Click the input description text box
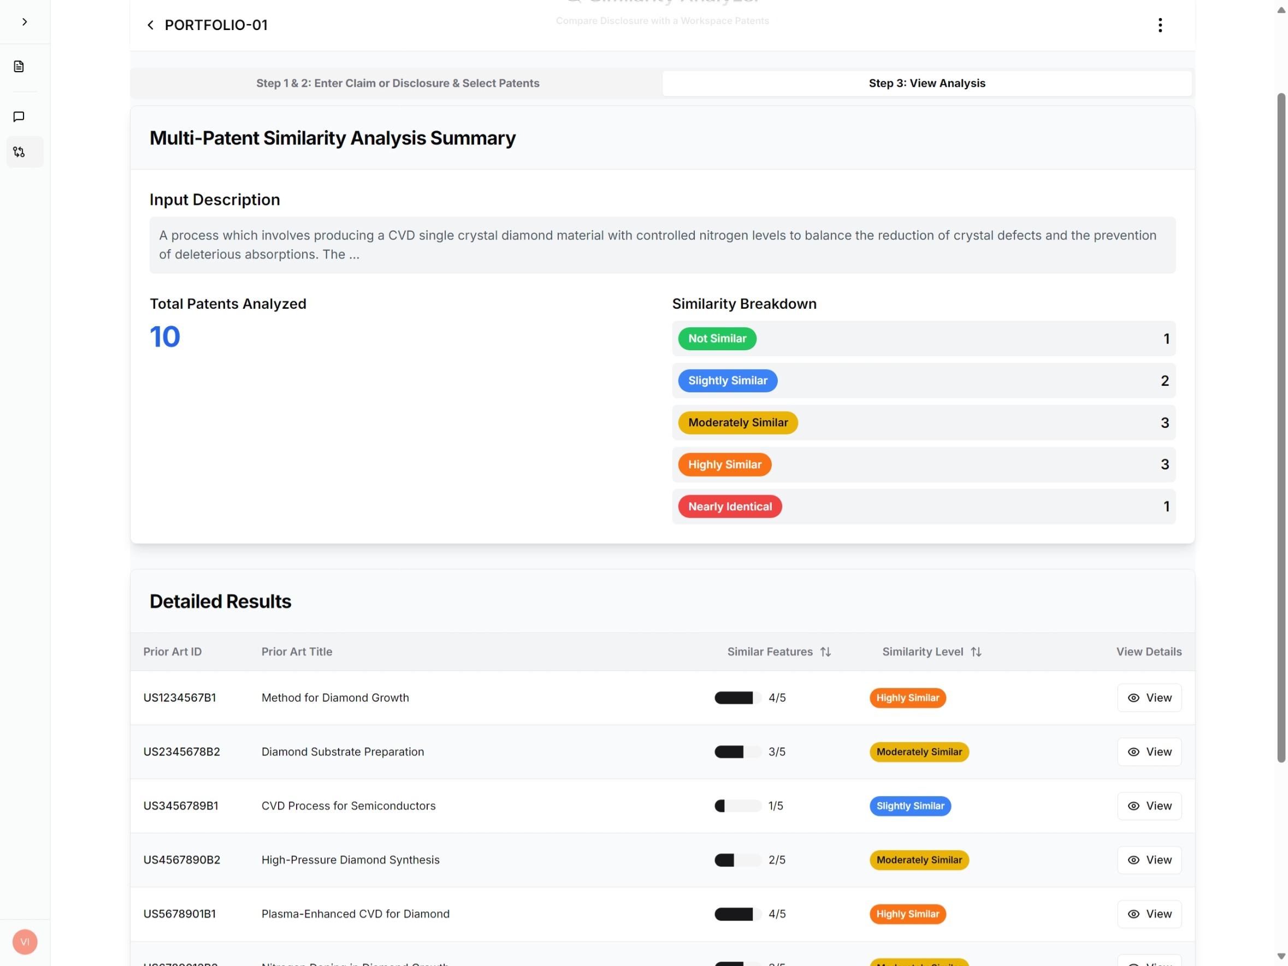Viewport: 1288px width, 966px height. 663,245
